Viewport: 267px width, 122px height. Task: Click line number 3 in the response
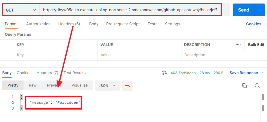tap(13, 108)
